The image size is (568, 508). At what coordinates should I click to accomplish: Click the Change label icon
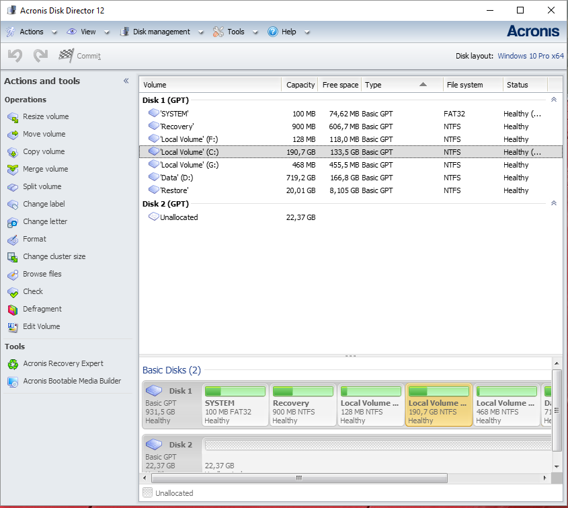pyautogui.click(x=13, y=205)
